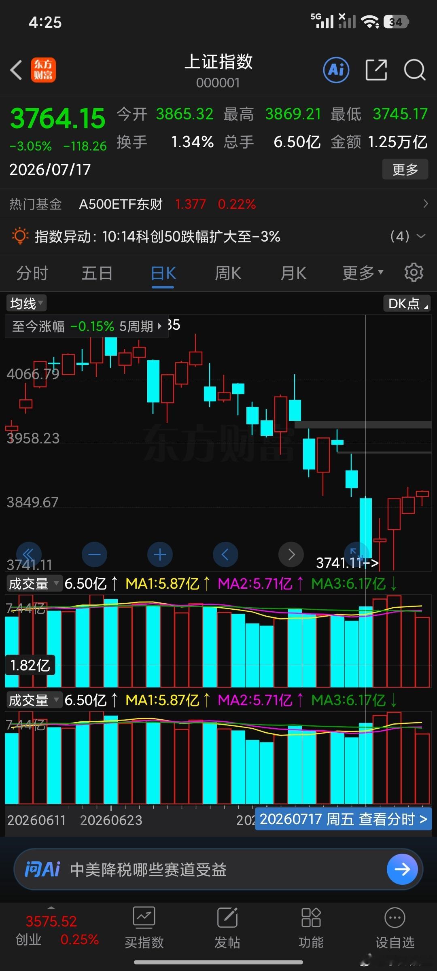Tap the back arrow icon
Viewport: 437px width, 971px height.
[x=16, y=70]
